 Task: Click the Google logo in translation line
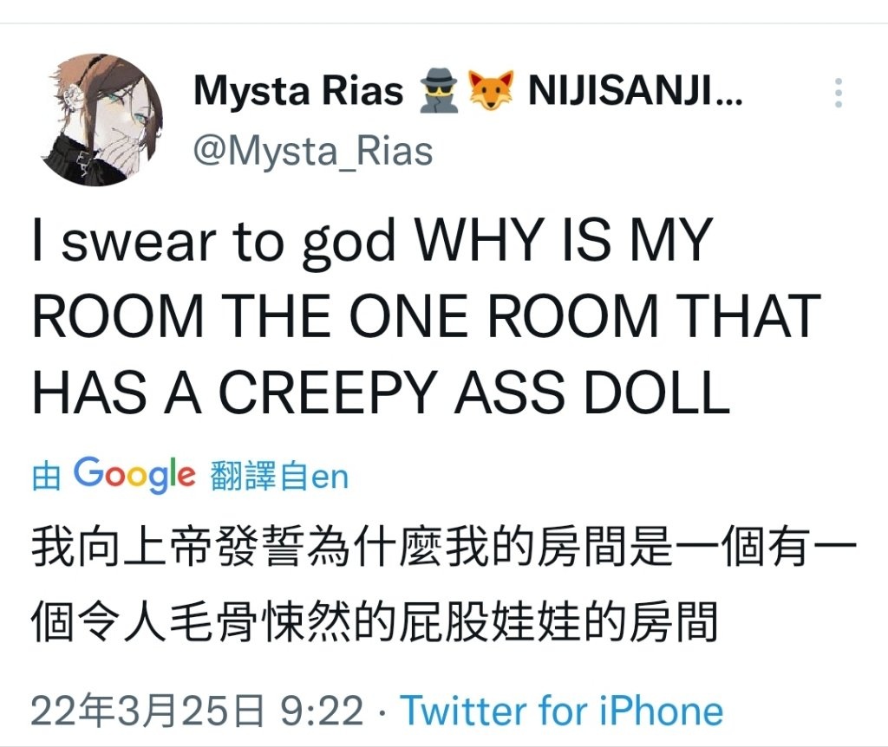click(x=134, y=475)
